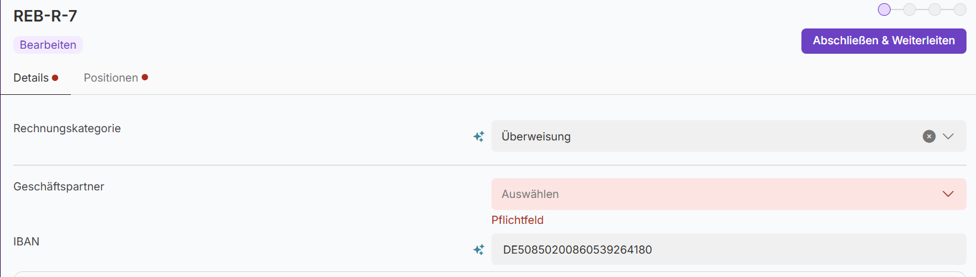Focus the IBAN number input field
This screenshot has width=976, height=277.
click(x=727, y=250)
